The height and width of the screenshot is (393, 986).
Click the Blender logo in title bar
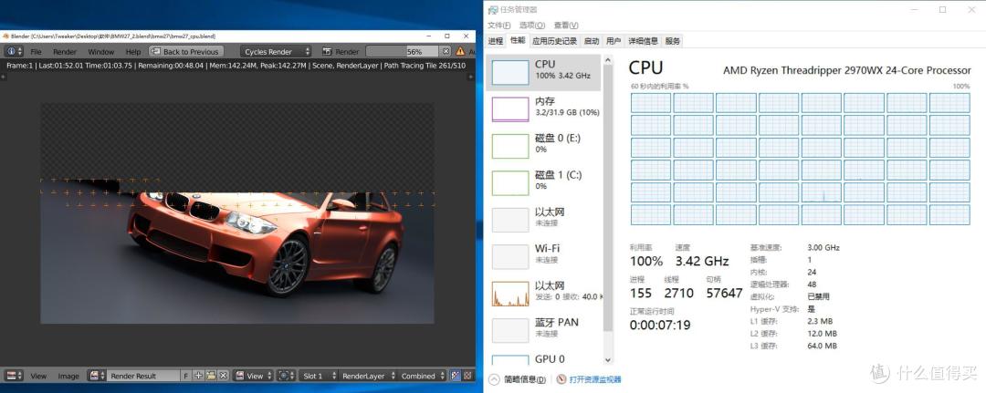[x=5, y=36]
